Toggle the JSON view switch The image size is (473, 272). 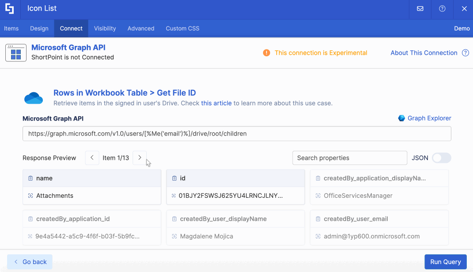pyautogui.click(x=441, y=158)
